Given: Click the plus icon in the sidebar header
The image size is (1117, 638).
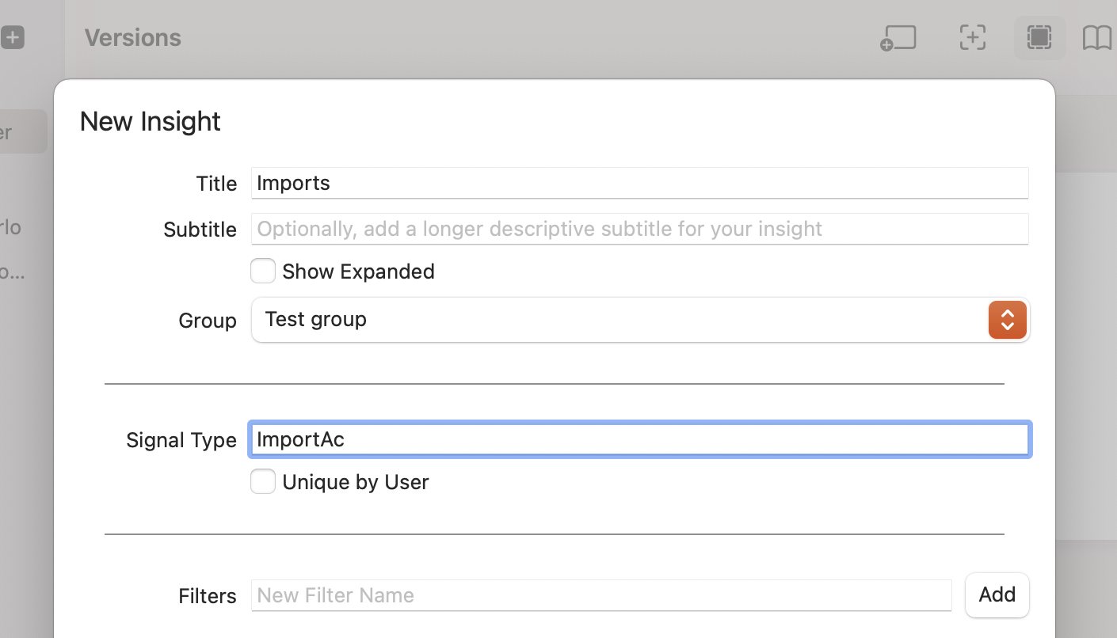Looking at the screenshot, I should [13, 37].
